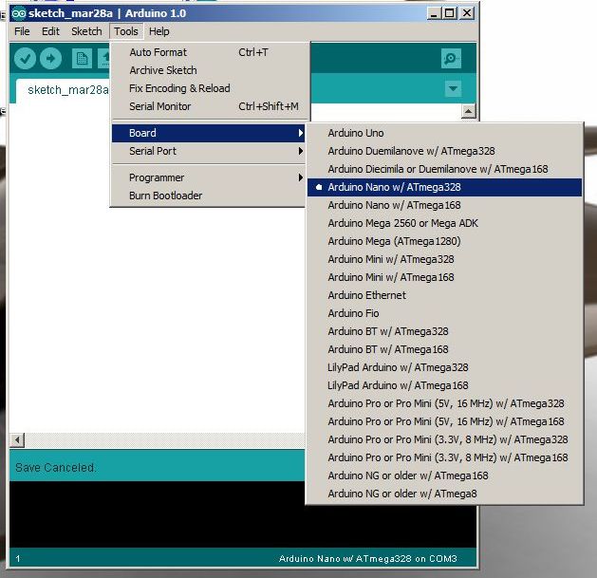597x578 pixels.
Task: Pick LilyPad Arduino w/ ATmega328 board
Action: 398,367
